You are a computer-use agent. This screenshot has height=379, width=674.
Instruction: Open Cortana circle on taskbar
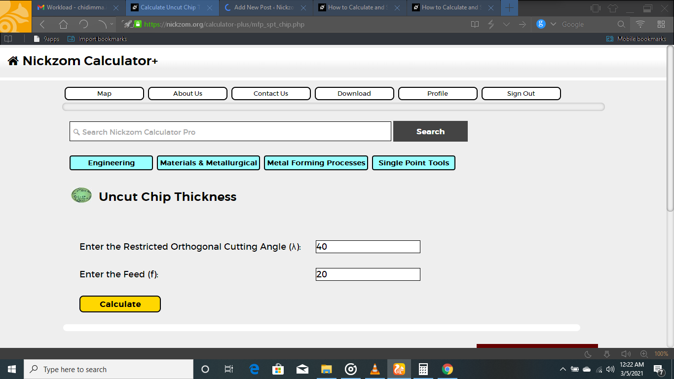(x=205, y=369)
